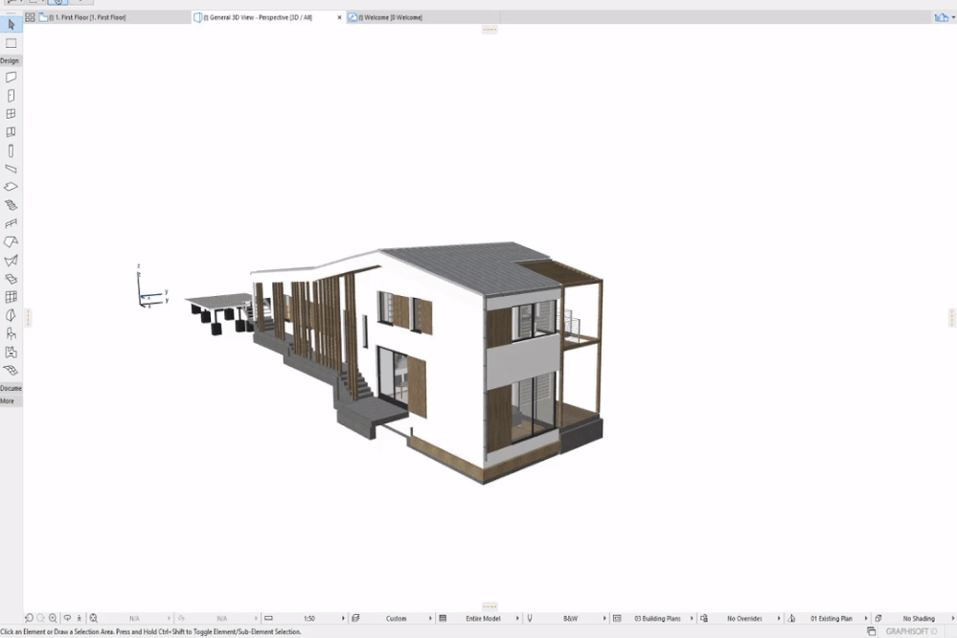Open the 03 Building Plans dropdown
Screen dimensions: 957x638
[x=658, y=619]
